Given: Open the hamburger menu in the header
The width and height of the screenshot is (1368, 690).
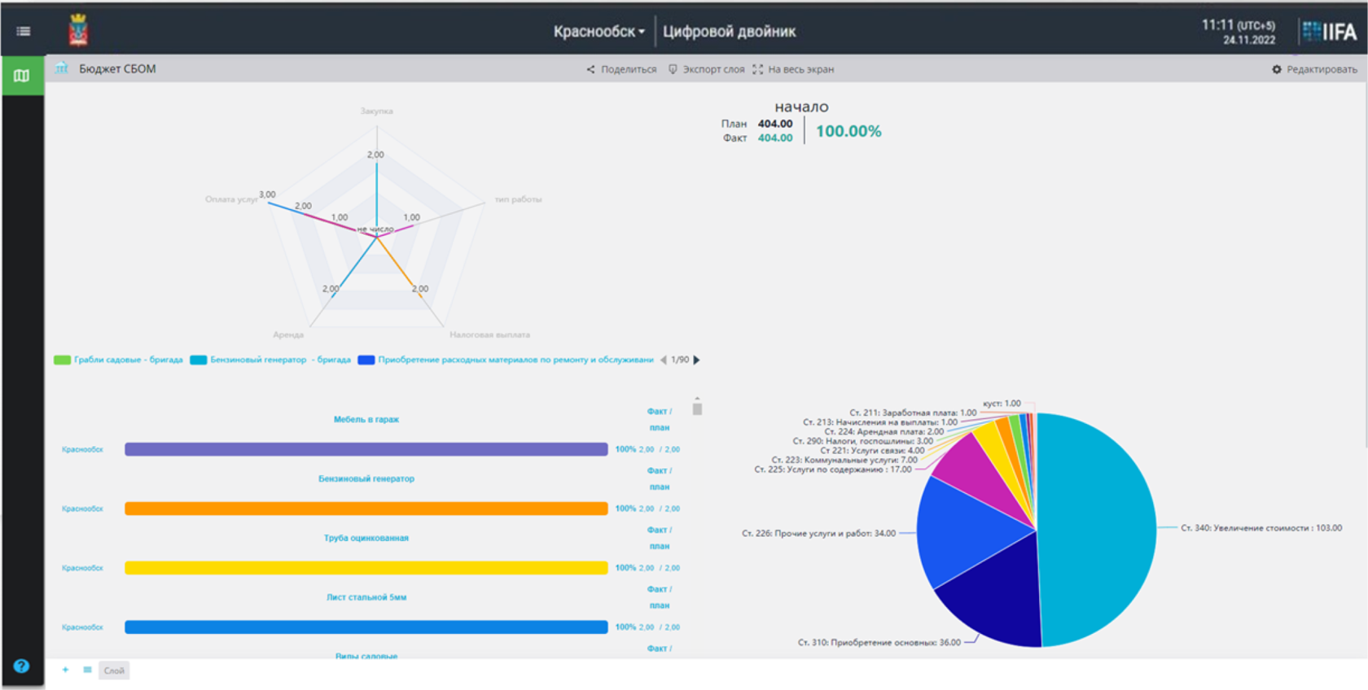Looking at the screenshot, I should (24, 31).
